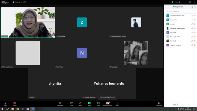The height and width of the screenshot is (111, 197).
Task: Click the Yohanes leonardo name tile
Action: pos(109,84)
